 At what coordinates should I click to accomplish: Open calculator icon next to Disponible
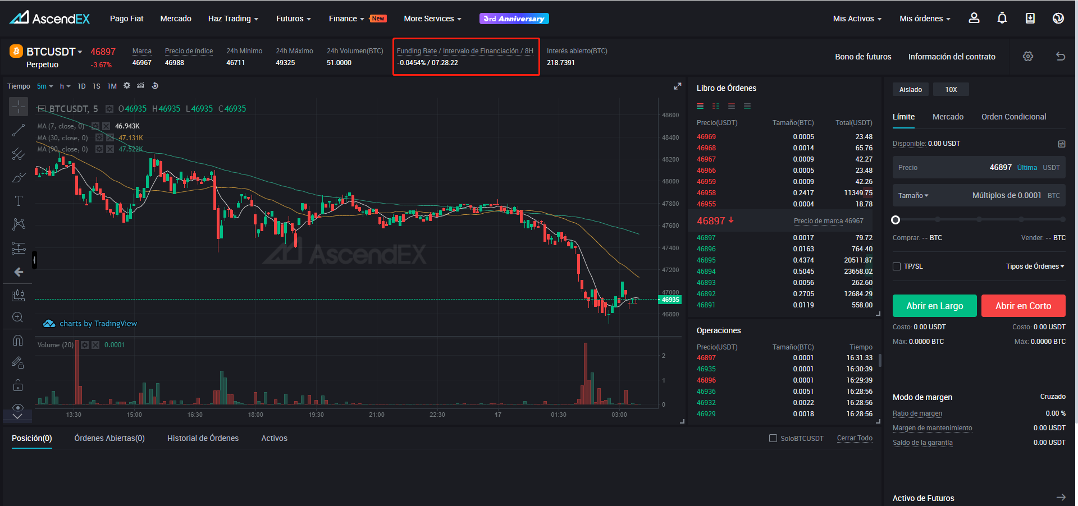1062,144
